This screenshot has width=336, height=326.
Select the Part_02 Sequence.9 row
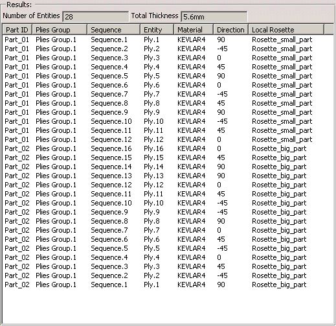(168, 212)
